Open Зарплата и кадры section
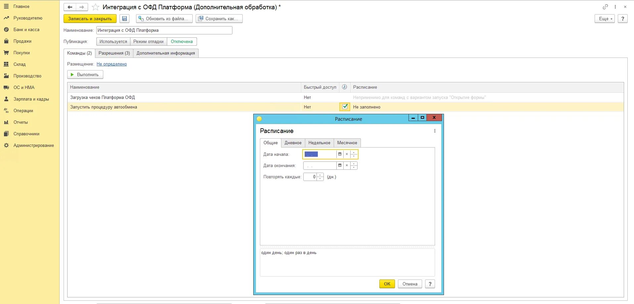Screen dimensions: 634x304 click(31, 99)
